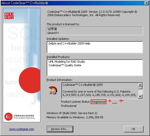This screenshot has height=136, width=150.
Task: Select CodeGear Quality Insite list item
Action: 65,65
